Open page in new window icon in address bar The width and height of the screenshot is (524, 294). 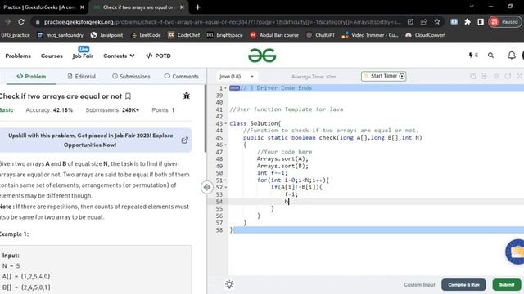point(410,22)
